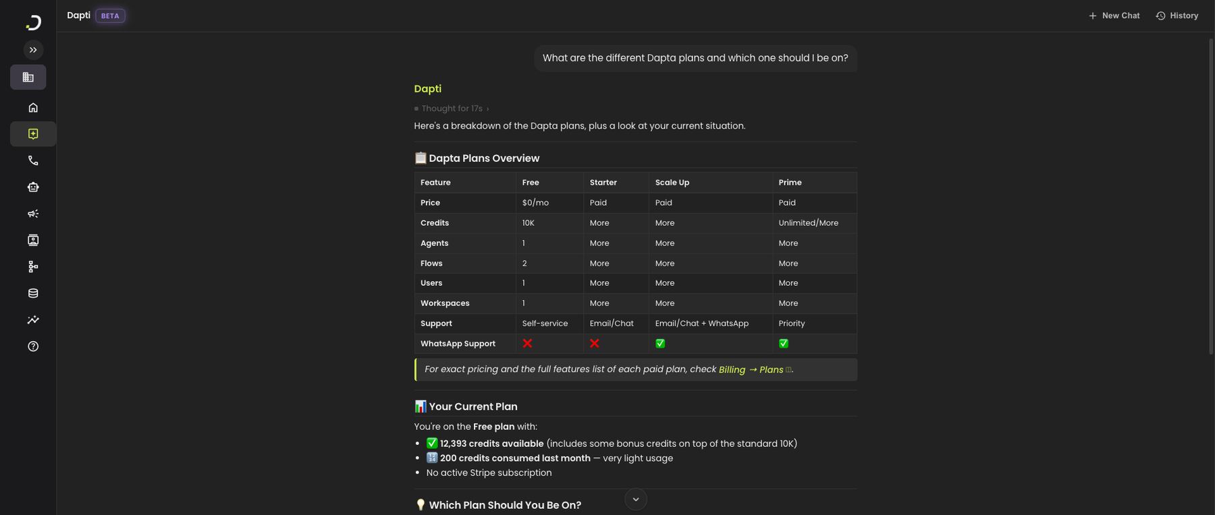1215x515 pixels.
Task: Click the 'Dapti' title in header
Action: (78, 16)
